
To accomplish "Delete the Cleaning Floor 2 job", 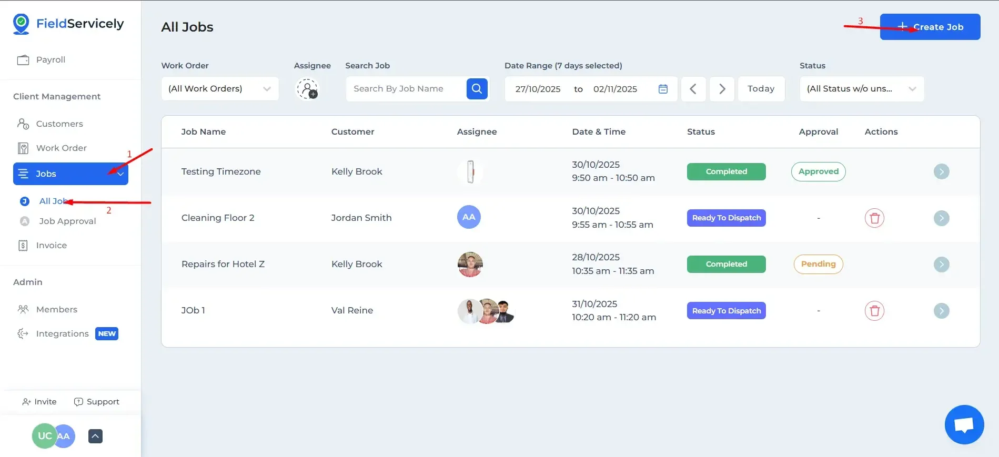I will click(x=874, y=218).
